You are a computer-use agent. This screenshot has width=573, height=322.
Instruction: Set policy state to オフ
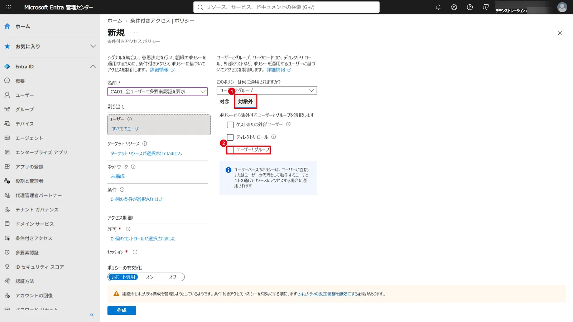[x=173, y=277]
